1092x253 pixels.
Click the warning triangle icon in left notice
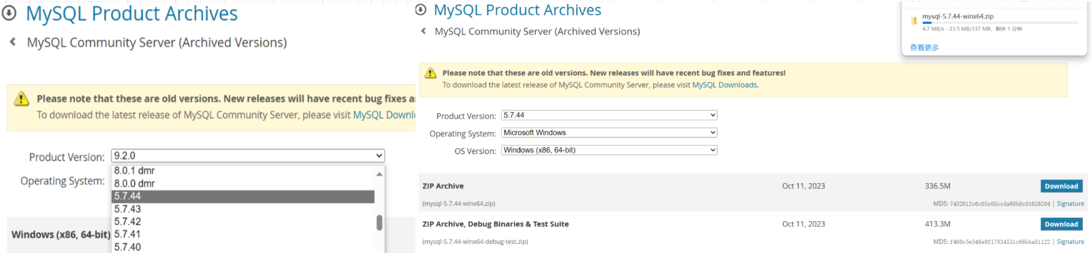click(21, 99)
